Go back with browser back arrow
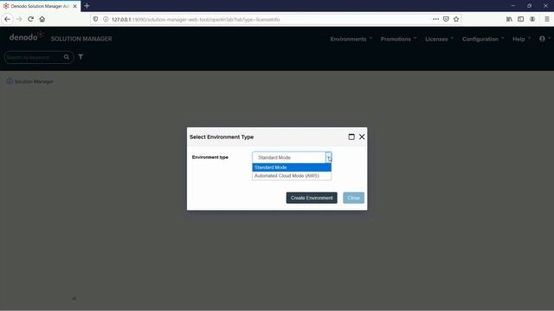 point(8,19)
